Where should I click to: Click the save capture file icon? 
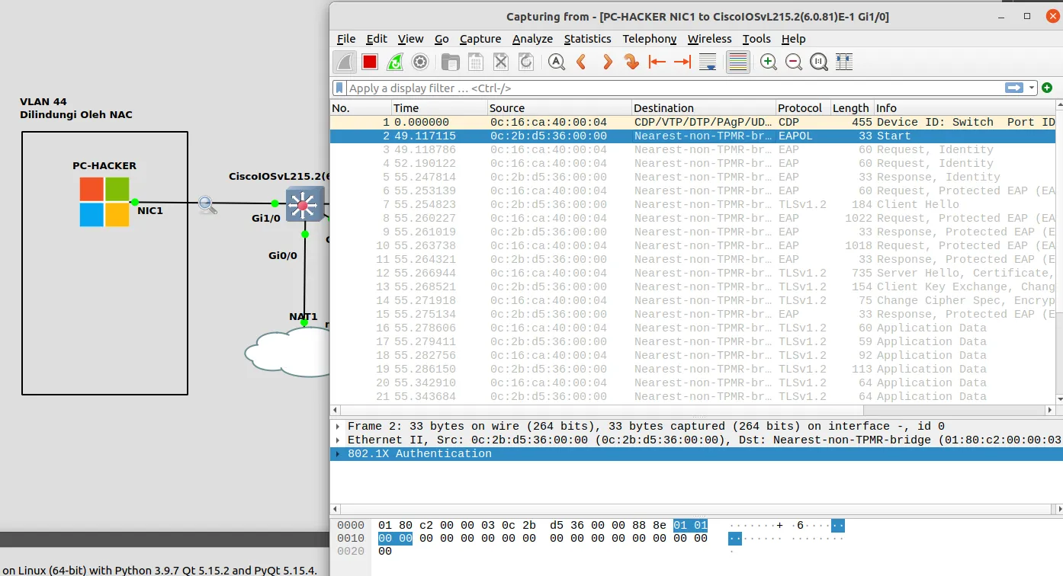[x=476, y=62]
